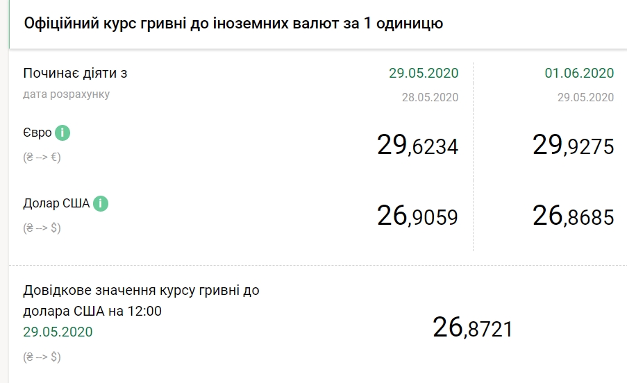Select the dollar rate 26,9059
627x383 pixels.
417,216
